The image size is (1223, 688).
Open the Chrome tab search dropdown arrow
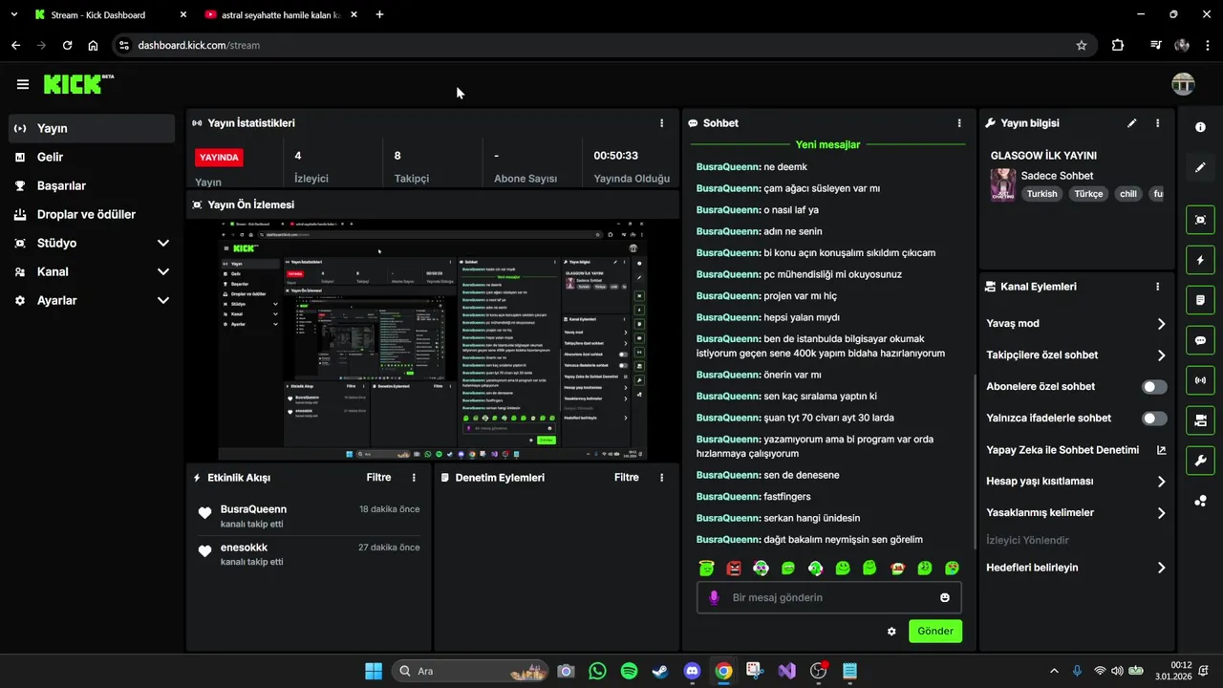13,14
